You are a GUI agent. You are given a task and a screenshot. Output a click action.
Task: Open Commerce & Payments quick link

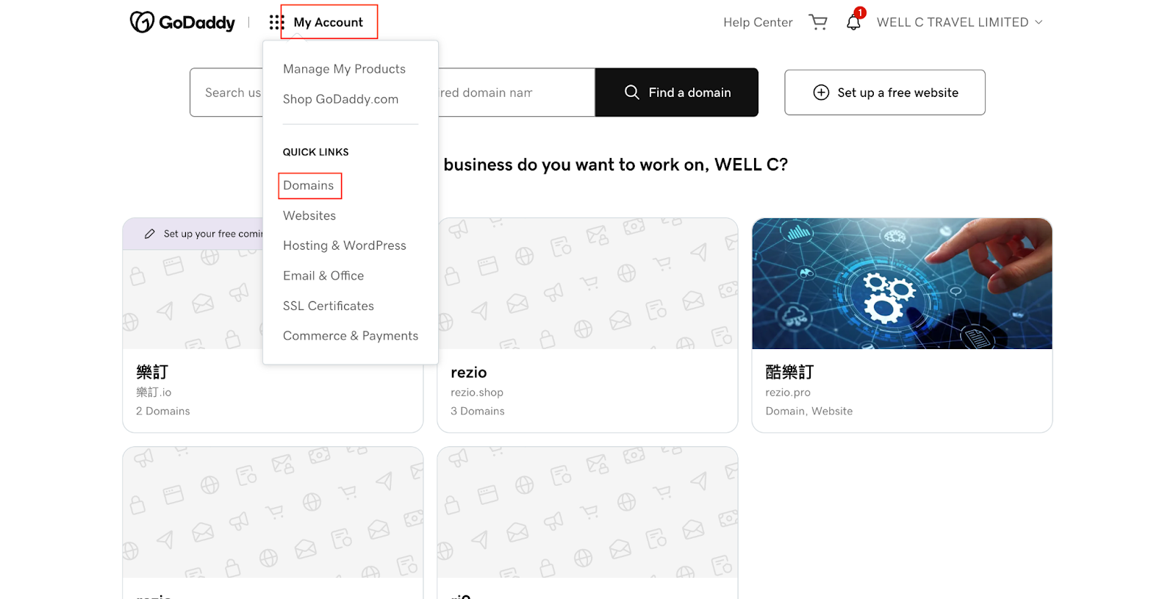(351, 336)
